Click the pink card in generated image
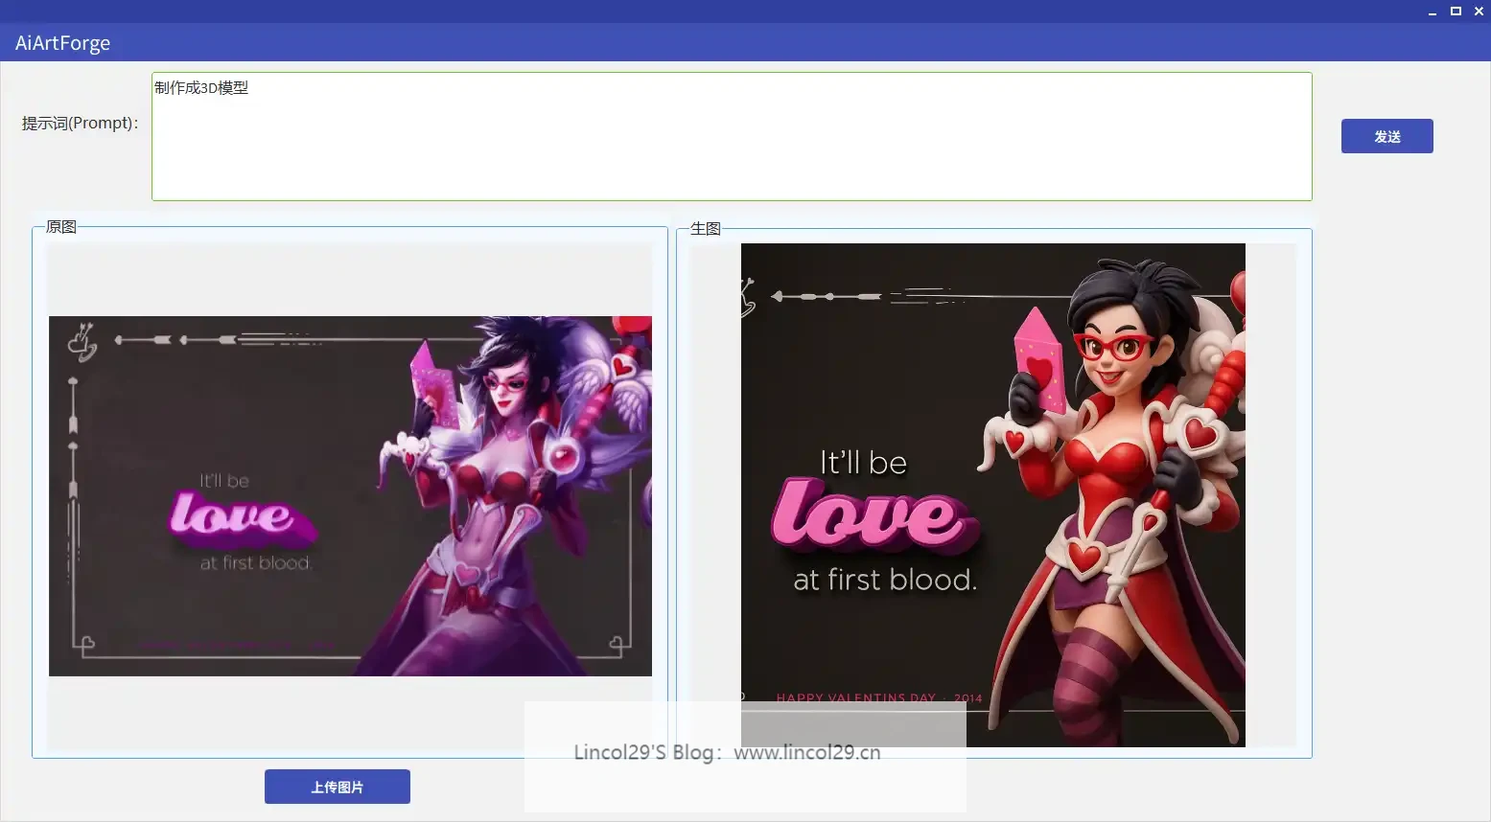The height and width of the screenshot is (822, 1491). [x=1038, y=359]
